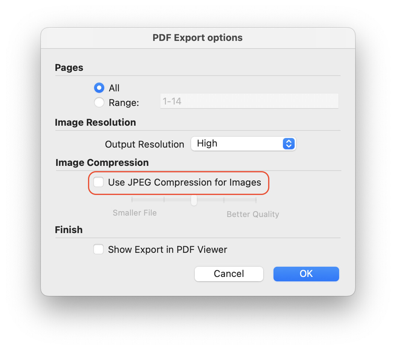
Task: Click the Smaller File slider label
Action: pyautogui.click(x=135, y=213)
